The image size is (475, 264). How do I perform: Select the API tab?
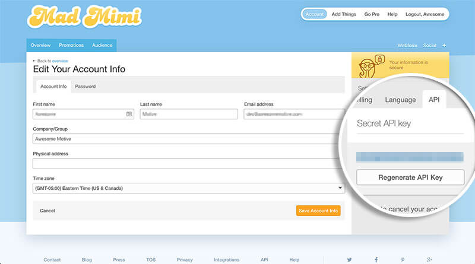click(434, 100)
